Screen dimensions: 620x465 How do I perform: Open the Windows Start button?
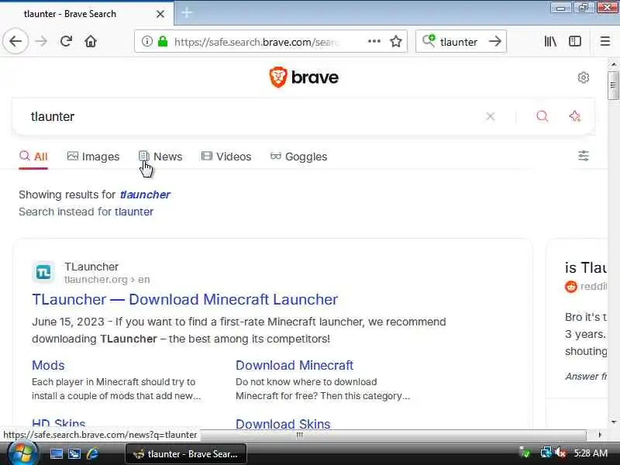[x=22, y=453]
